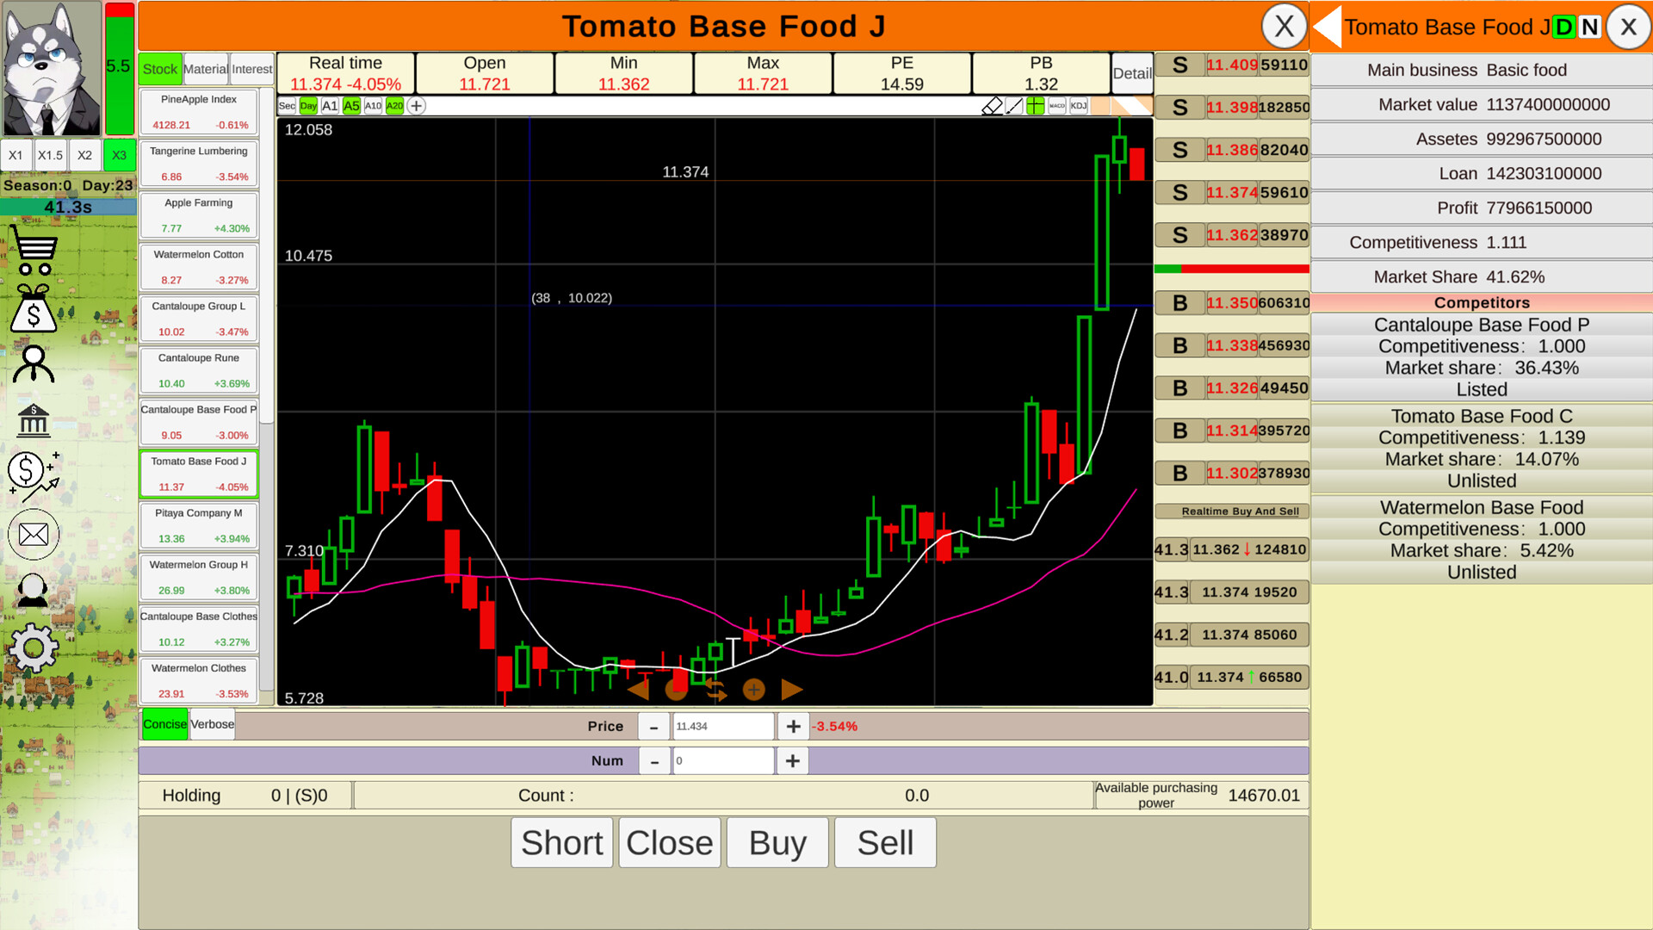Open the bank building panel
The width and height of the screenshot is (1653, 930).
pyautogui.click(x=33, y=419)
